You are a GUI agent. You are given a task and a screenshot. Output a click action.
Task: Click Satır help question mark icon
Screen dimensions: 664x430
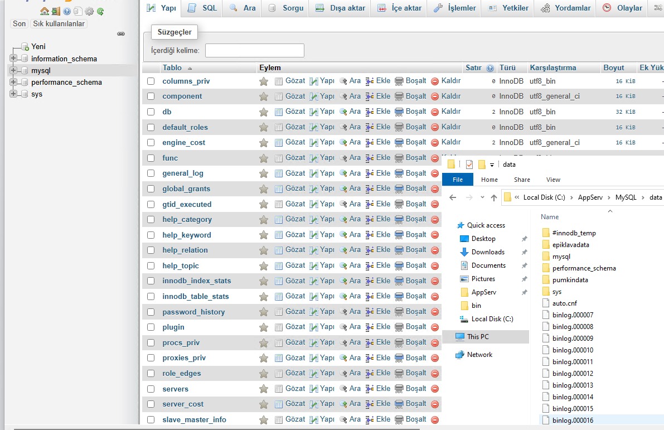[x=490, y=68]
